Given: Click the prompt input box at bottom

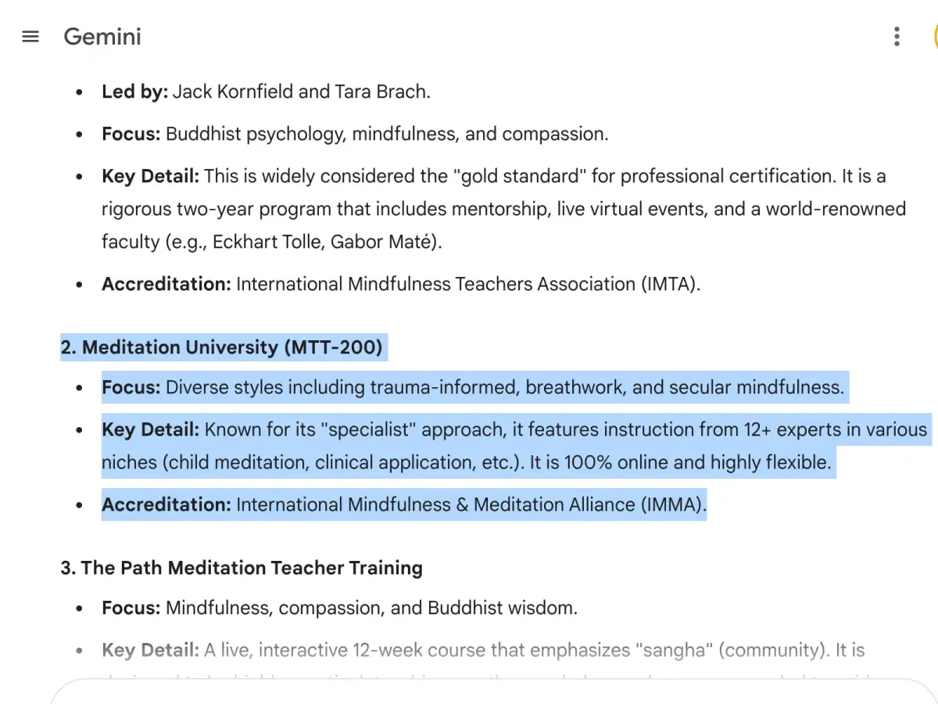Looking at the screenshot, I should click(469, 692).
